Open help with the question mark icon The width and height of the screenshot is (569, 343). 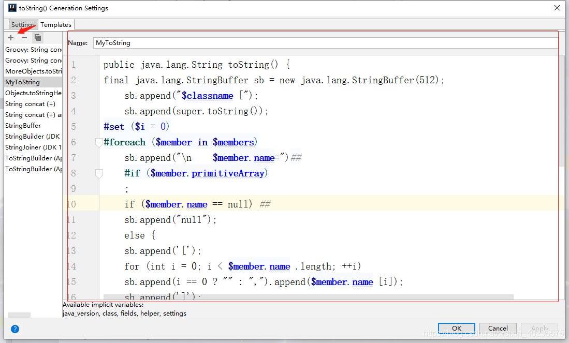[15, 329]
